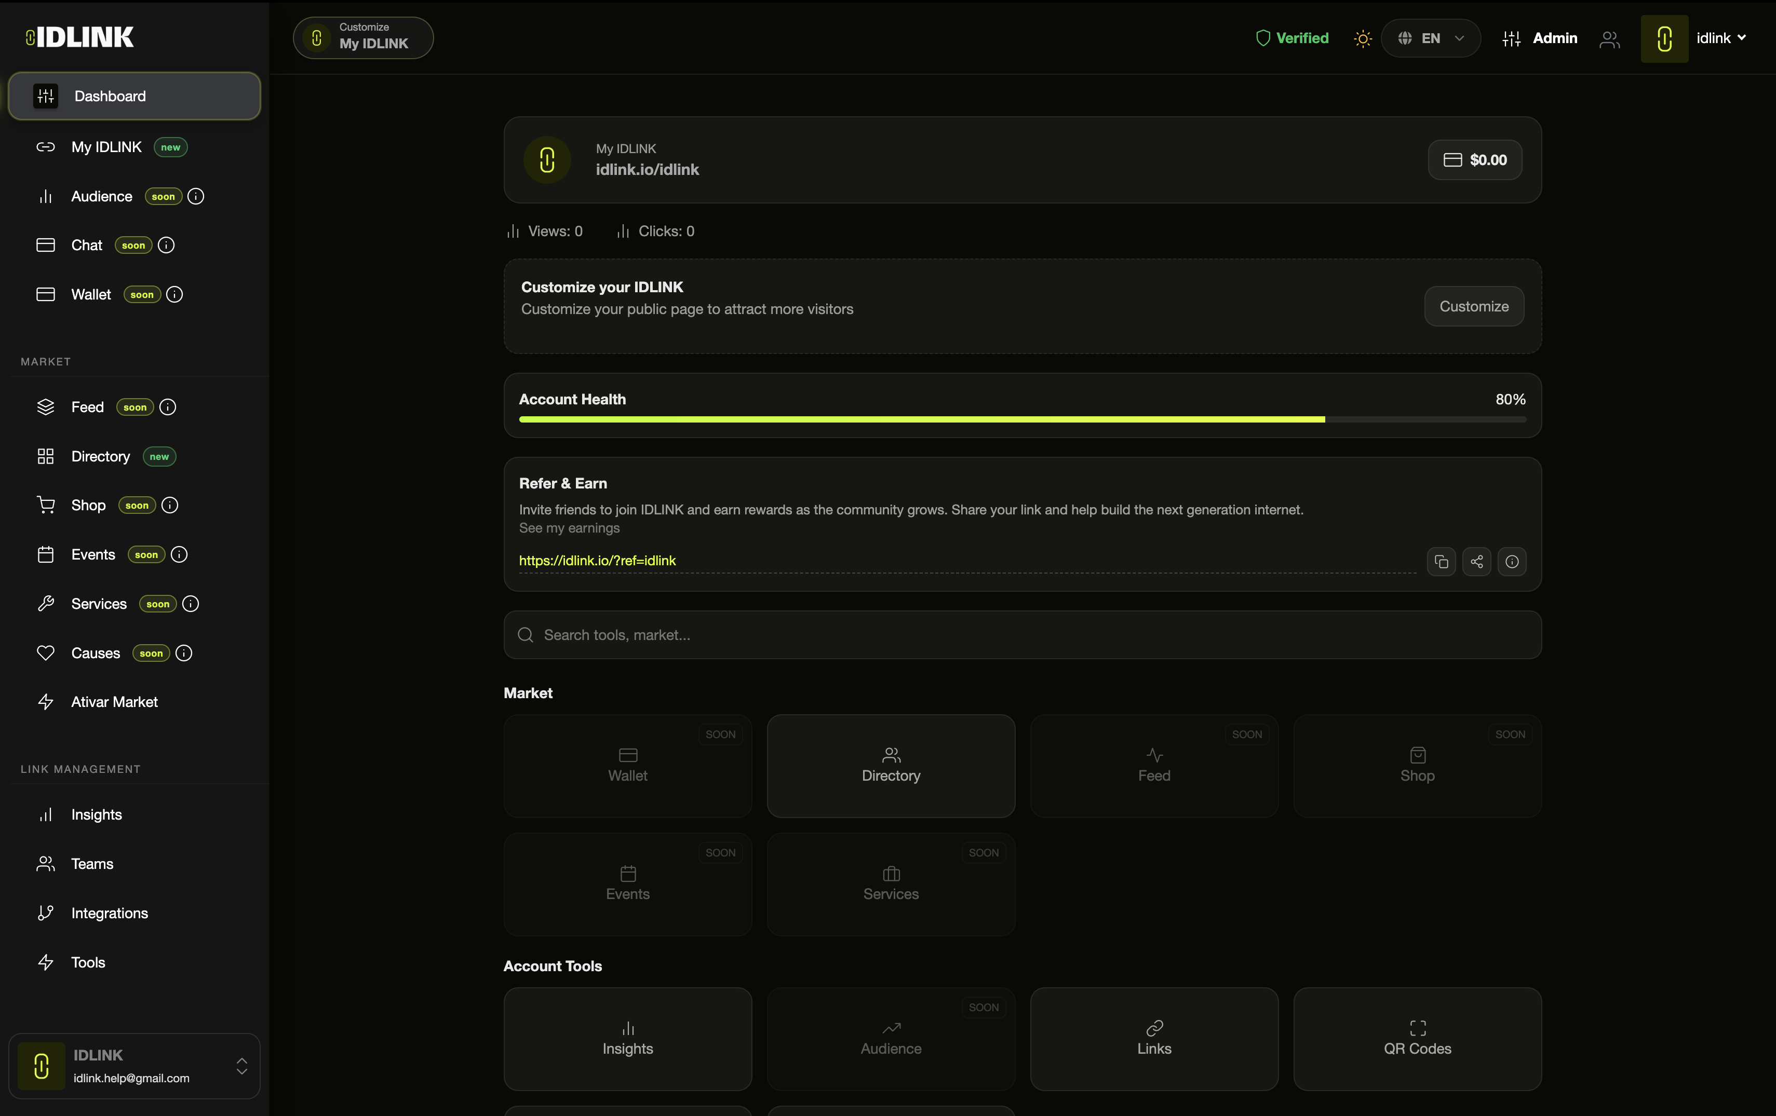Click the Account Health progress bar

(1021, 419)
